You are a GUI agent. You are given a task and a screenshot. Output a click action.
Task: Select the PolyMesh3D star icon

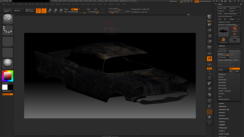(235, 35)
